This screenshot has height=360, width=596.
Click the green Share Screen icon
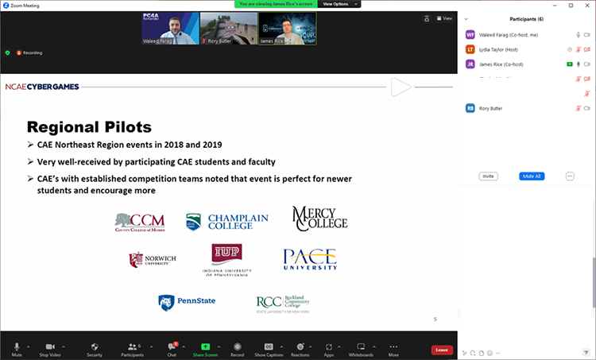tap(205, 346)
